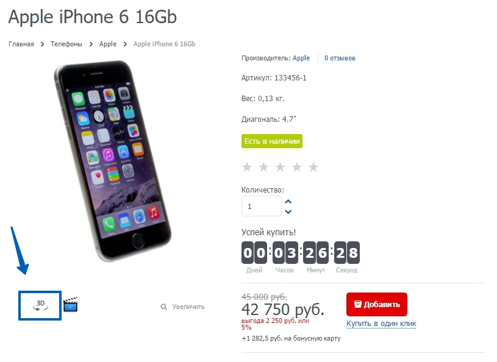
Task: Open the Apple manufacturer link
Action: tap(301, 58)
